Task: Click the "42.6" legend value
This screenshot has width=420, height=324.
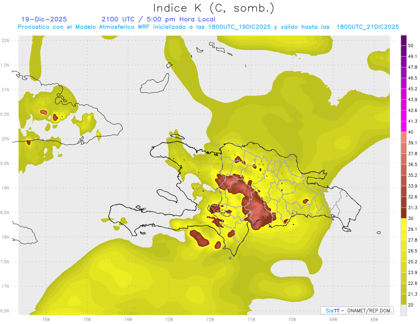Action: 413,110
